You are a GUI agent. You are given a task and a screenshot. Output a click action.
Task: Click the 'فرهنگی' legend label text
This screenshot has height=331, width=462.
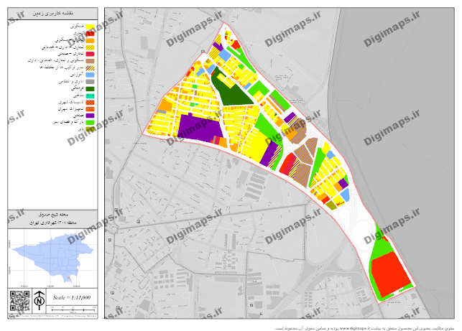point(78,88)
